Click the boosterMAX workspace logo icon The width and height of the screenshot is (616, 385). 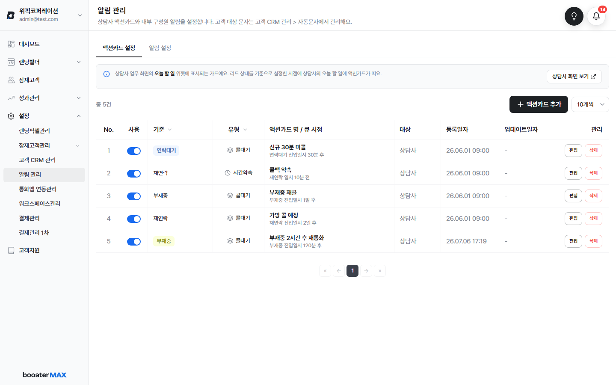(x=11, y=15)
